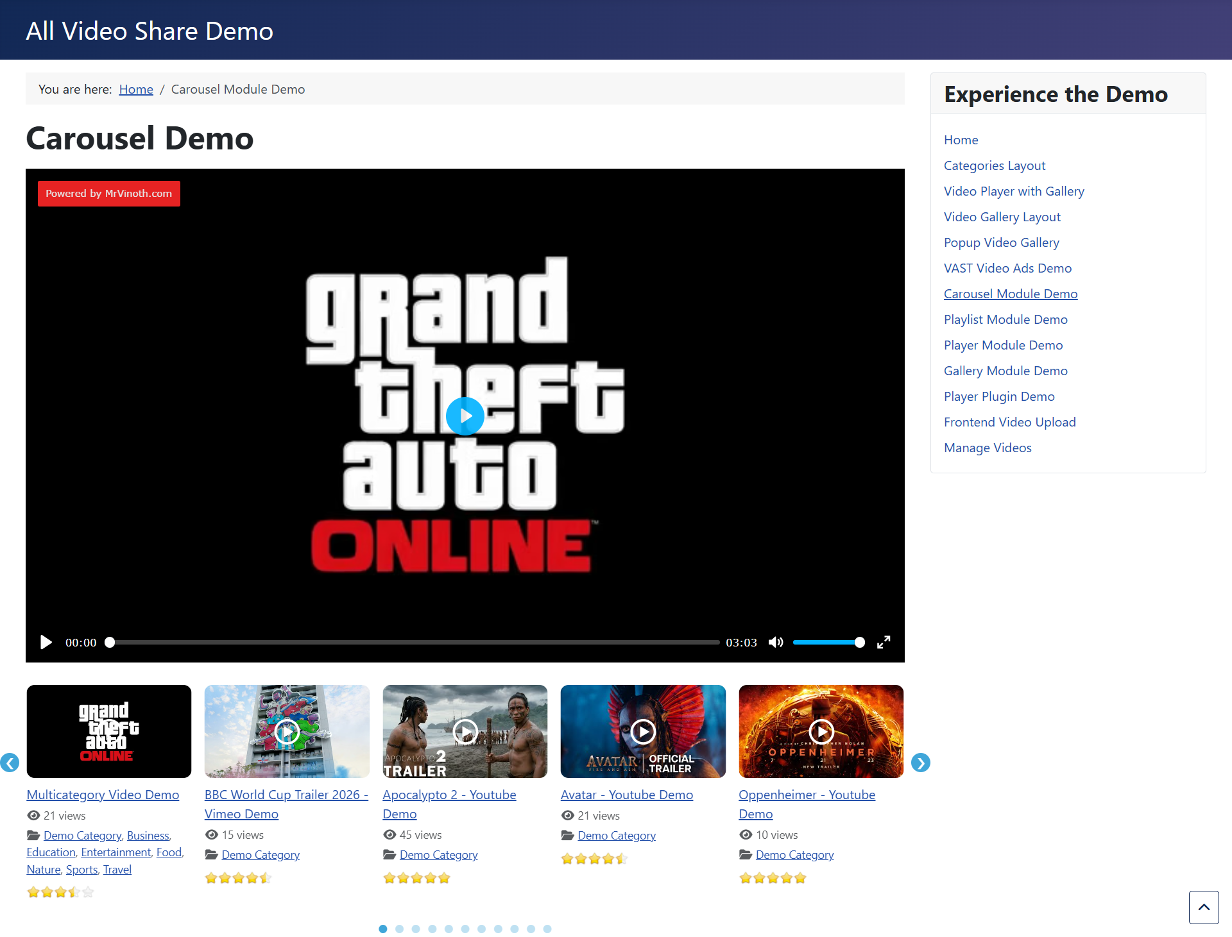
Task: Play the Oppenheimer trailer thumbnail
Action: point(821,731)
